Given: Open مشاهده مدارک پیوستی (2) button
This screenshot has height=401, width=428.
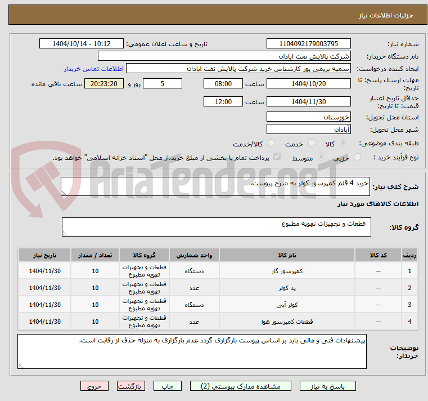Looking at the screenshot, I should pyautogui.click(x=241, y=386).
